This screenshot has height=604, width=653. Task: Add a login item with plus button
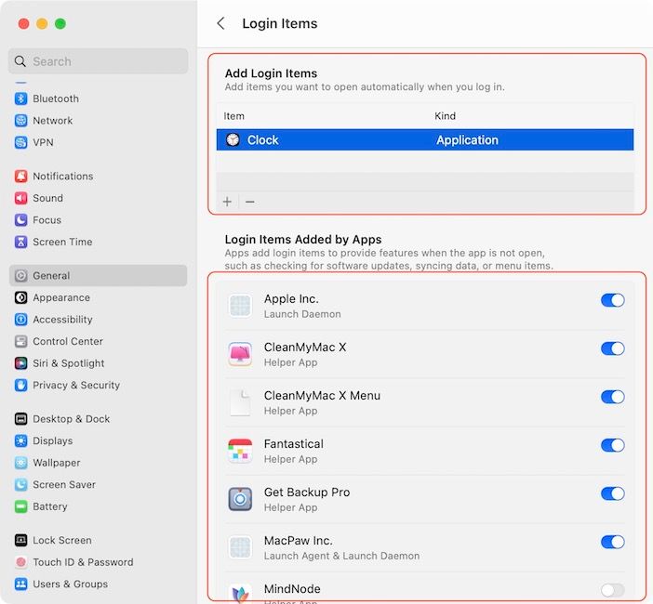[x=228, y=202]
